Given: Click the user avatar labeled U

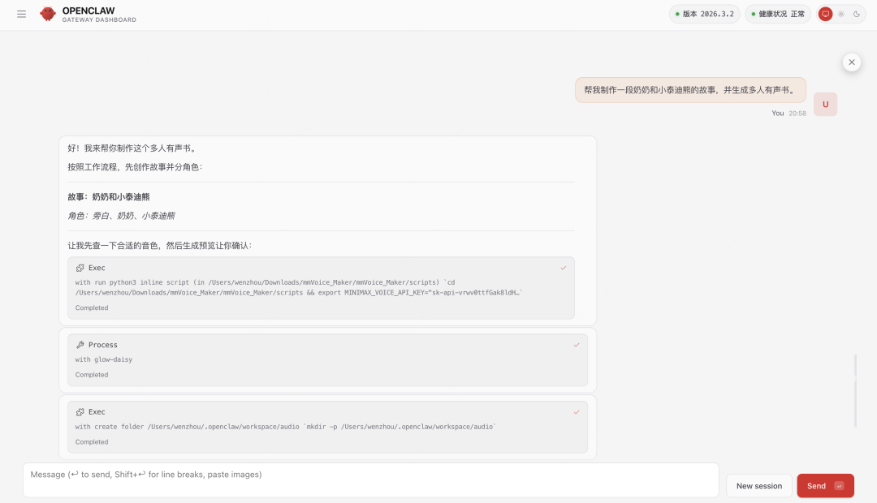Looking at the screenshot, I should (825, 104).
